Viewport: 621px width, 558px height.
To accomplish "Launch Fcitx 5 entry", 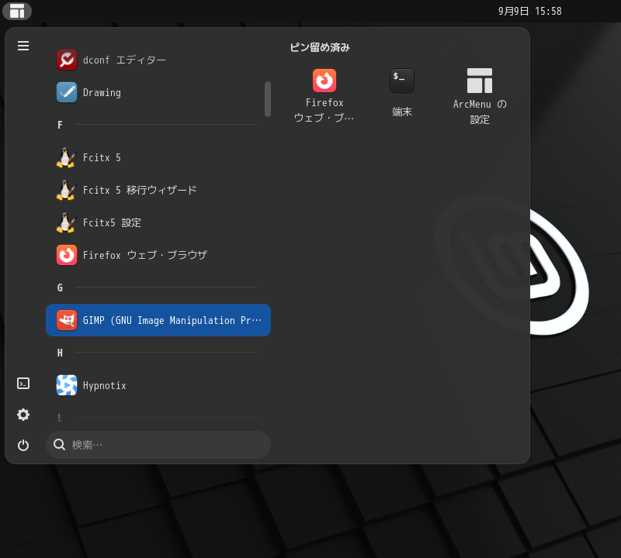I will click(x=158, y=157).
